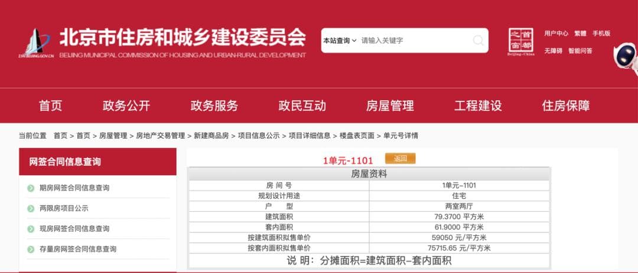Click the 请输入关键字 search field
The image size is (638, 273).
pos(414,41)
